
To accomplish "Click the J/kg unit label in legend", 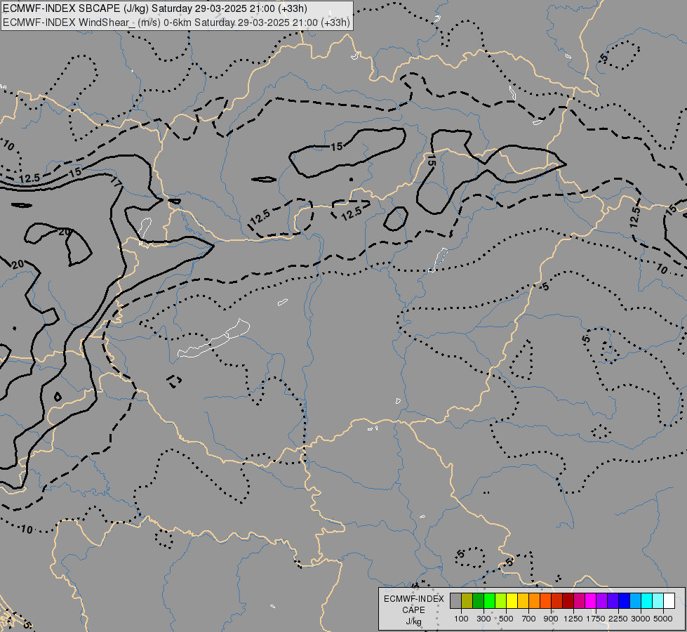I will [413, 621].
